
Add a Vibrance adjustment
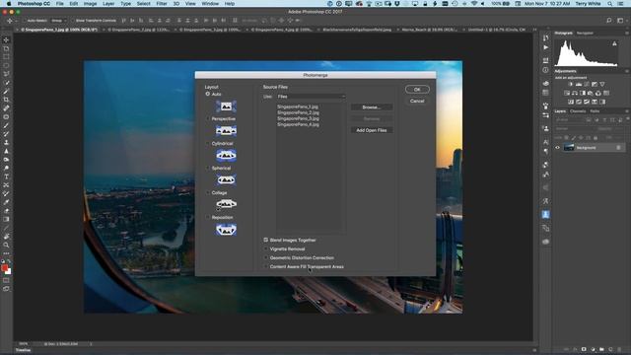click(602, 84)
